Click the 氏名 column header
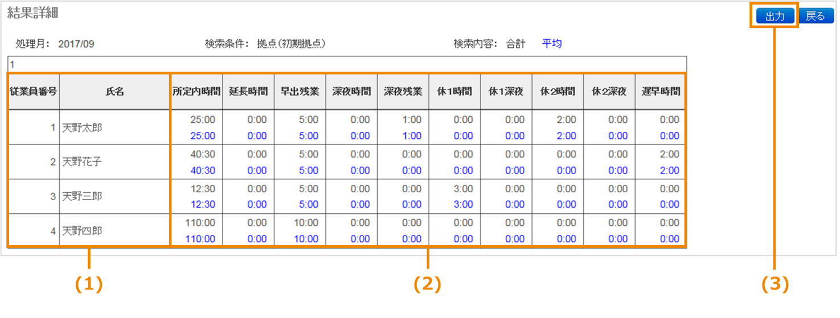 tap(114, 91)
